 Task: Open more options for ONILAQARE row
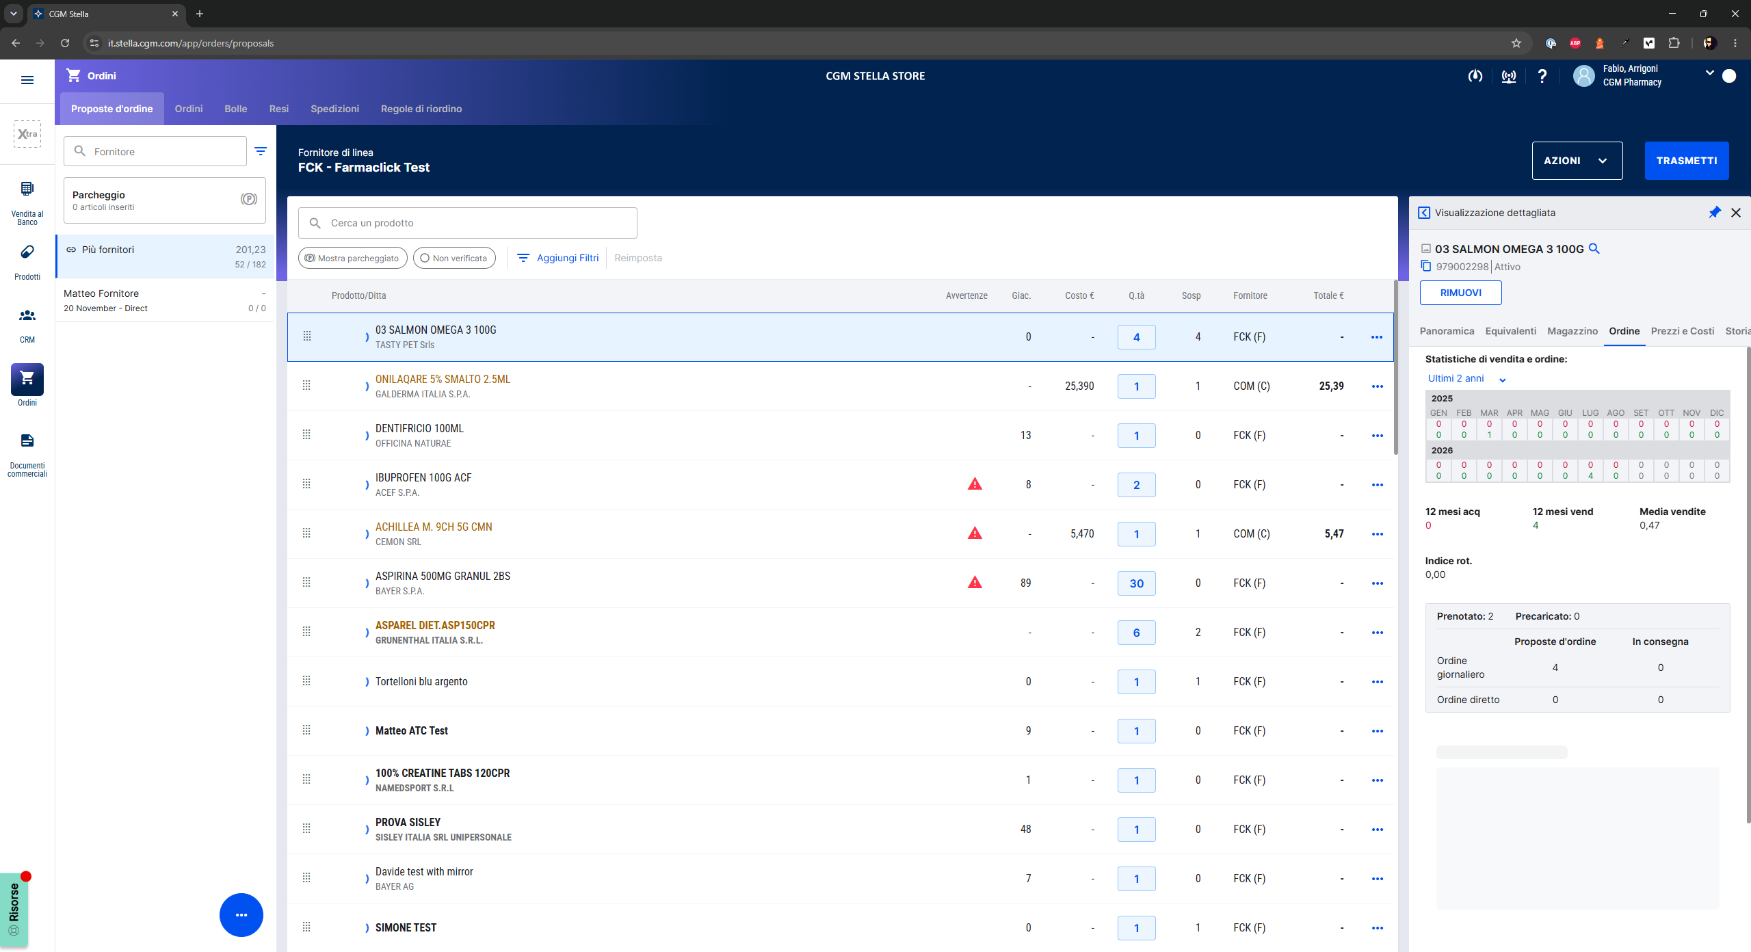coord(1378,386)
